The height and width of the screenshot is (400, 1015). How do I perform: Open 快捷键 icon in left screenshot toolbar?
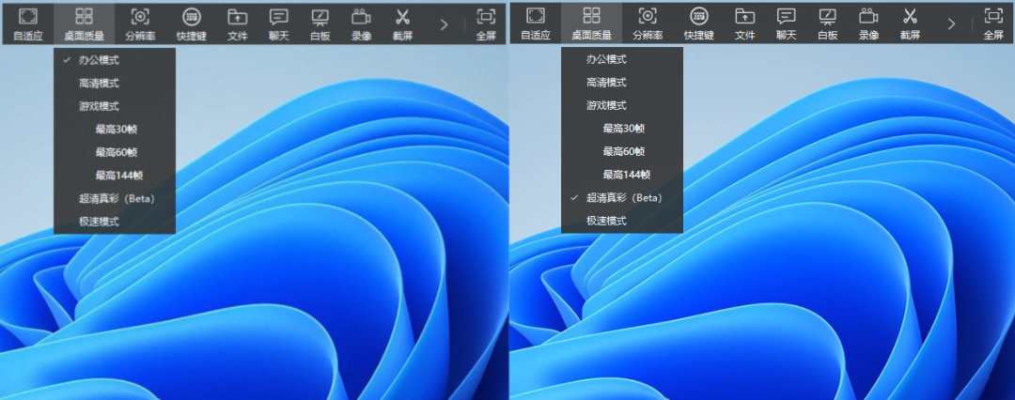(191, 17)
